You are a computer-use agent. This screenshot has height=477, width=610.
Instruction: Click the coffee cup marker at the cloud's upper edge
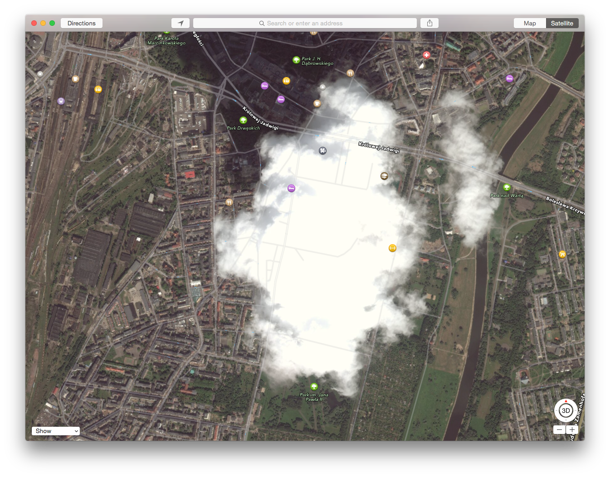(x=317, y=103)
